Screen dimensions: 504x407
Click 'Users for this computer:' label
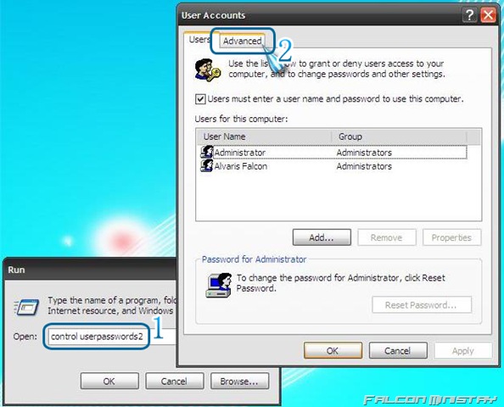(x=241, y=119)
